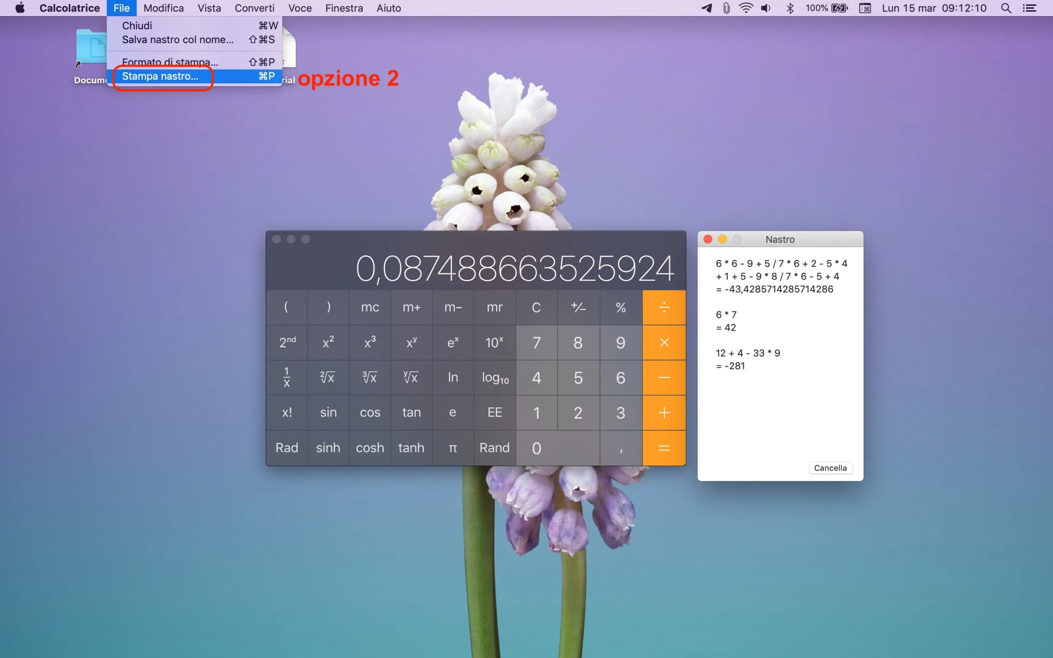Open Spotlight search from the menu bar

click(x=1006, y=8)
